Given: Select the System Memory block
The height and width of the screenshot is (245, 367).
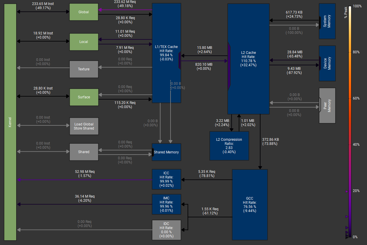Looking at the screenshot, I should tap(327, 21).
